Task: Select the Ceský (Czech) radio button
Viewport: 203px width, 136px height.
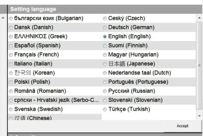Action: coord(105,18)
